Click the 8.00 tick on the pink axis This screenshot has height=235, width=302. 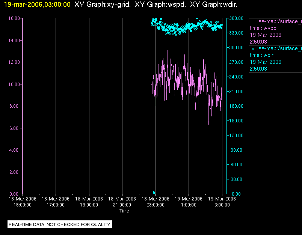click(x=15, y=106)
